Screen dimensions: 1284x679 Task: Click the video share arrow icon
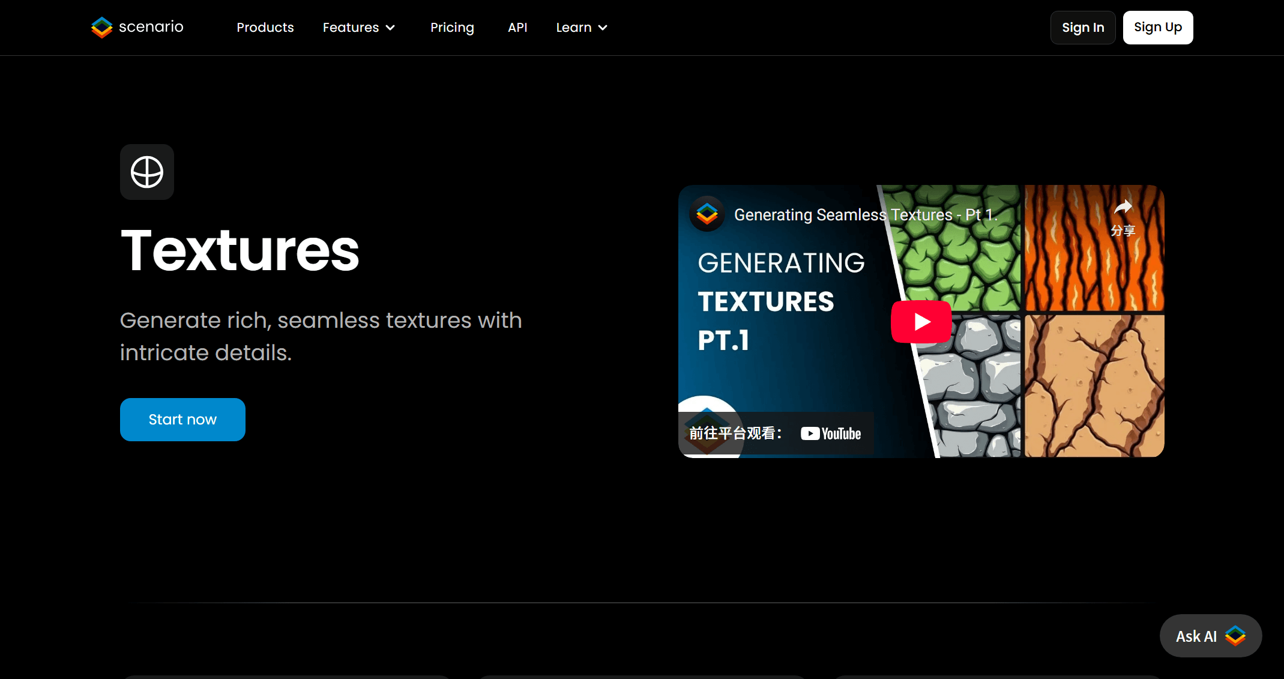(x=1123, y=208)
